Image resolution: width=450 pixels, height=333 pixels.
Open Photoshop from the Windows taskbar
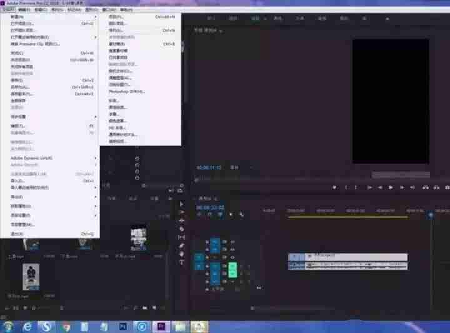coord(123,326)
